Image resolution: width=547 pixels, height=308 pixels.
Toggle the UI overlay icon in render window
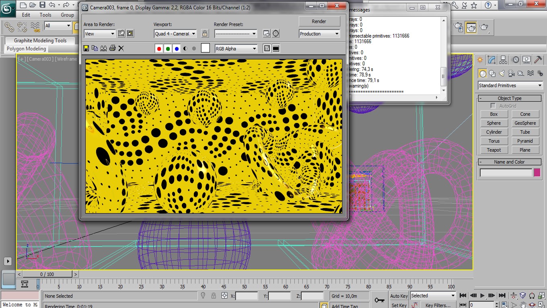pyautogui.click(x=267, y=49)
